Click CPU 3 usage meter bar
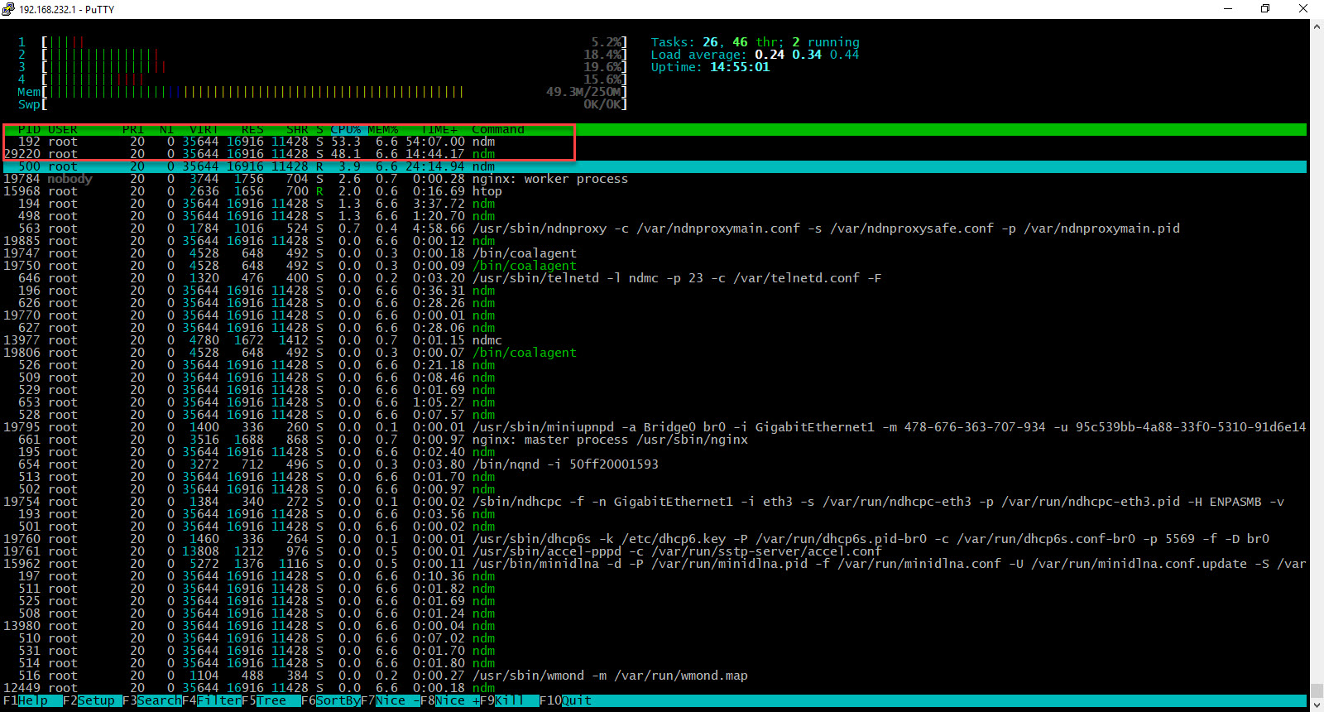1324x712 pixels. pos(334,67)
